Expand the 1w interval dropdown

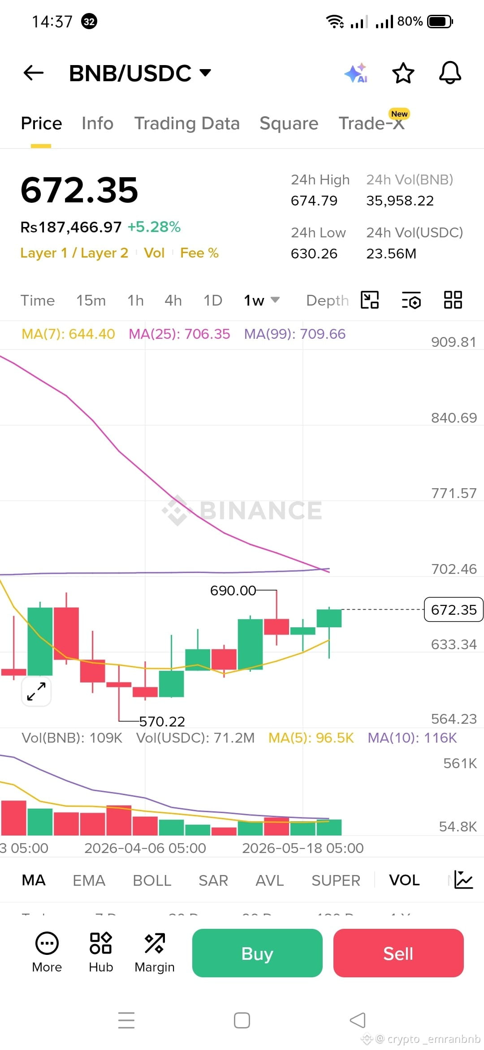coord(262,300)
